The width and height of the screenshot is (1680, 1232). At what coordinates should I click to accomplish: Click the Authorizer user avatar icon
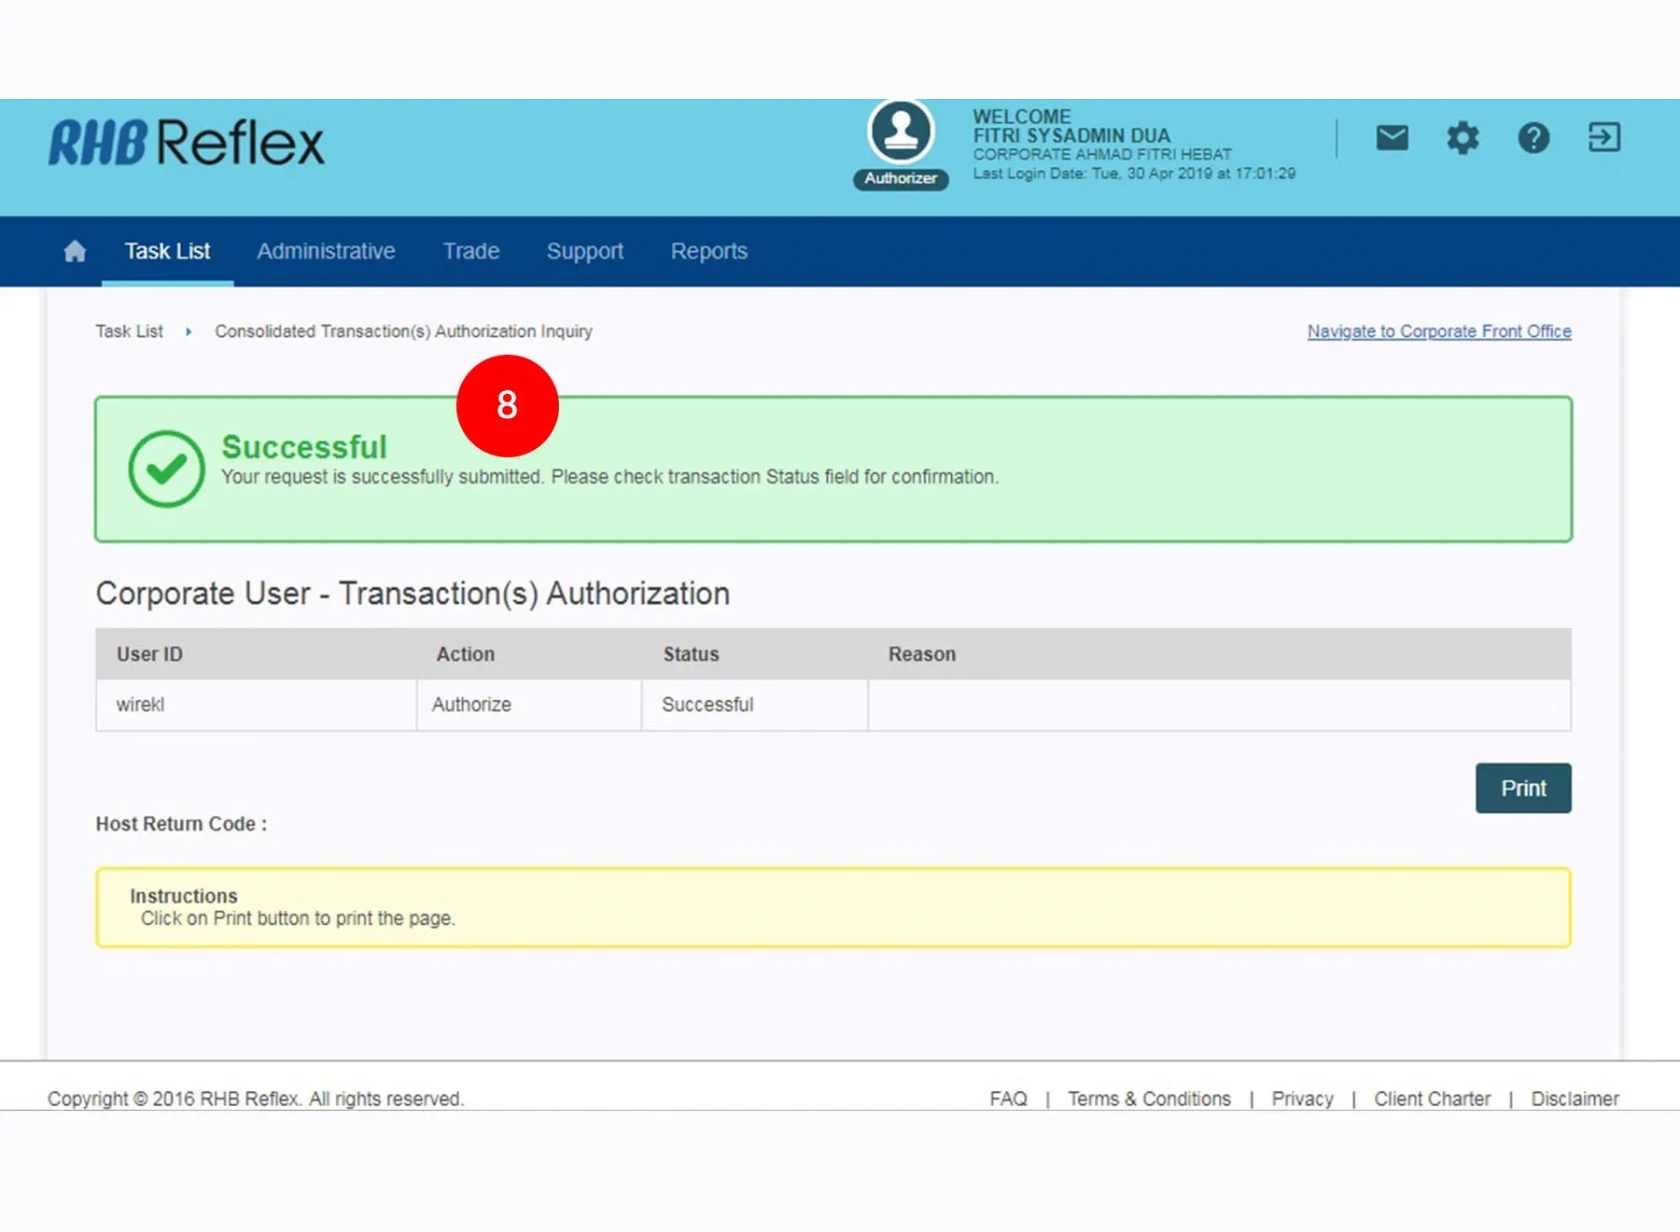coord(901,133)
